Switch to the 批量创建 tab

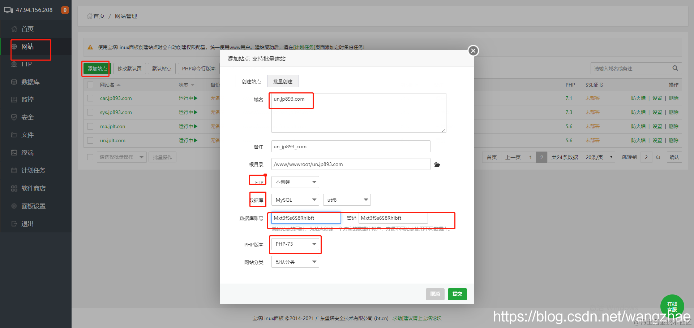(x=283, y=81)
